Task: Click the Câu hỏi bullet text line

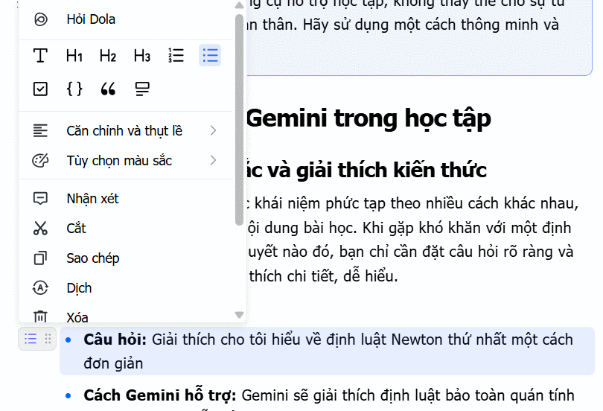Action: tap(328, 340)
